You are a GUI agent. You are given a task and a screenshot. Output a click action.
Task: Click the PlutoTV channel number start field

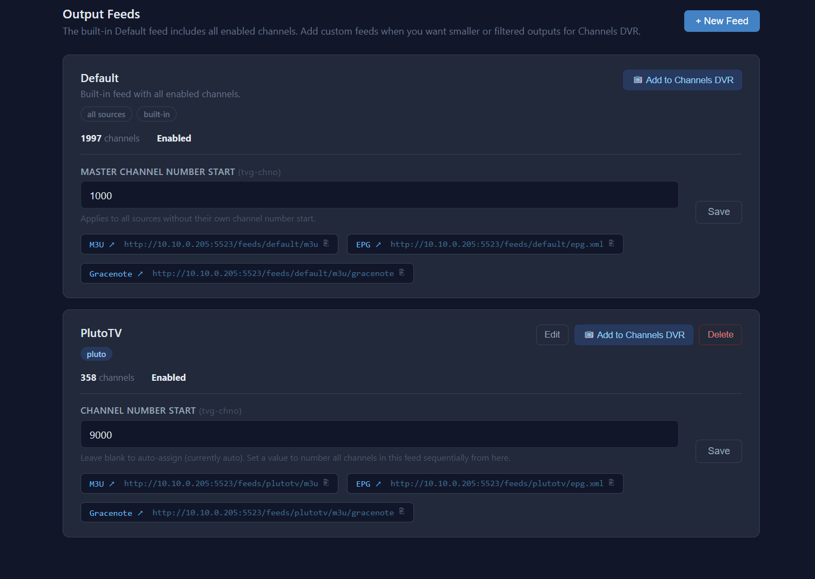point(379,435)
